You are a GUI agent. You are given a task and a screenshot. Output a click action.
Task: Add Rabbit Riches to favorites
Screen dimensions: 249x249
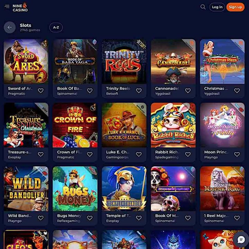pyautogui.click(x=188, y=154)
